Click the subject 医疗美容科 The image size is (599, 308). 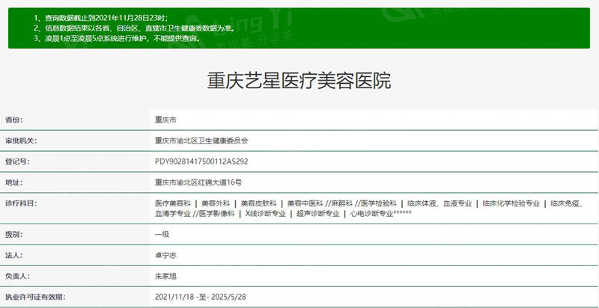(x=173, y=203)
